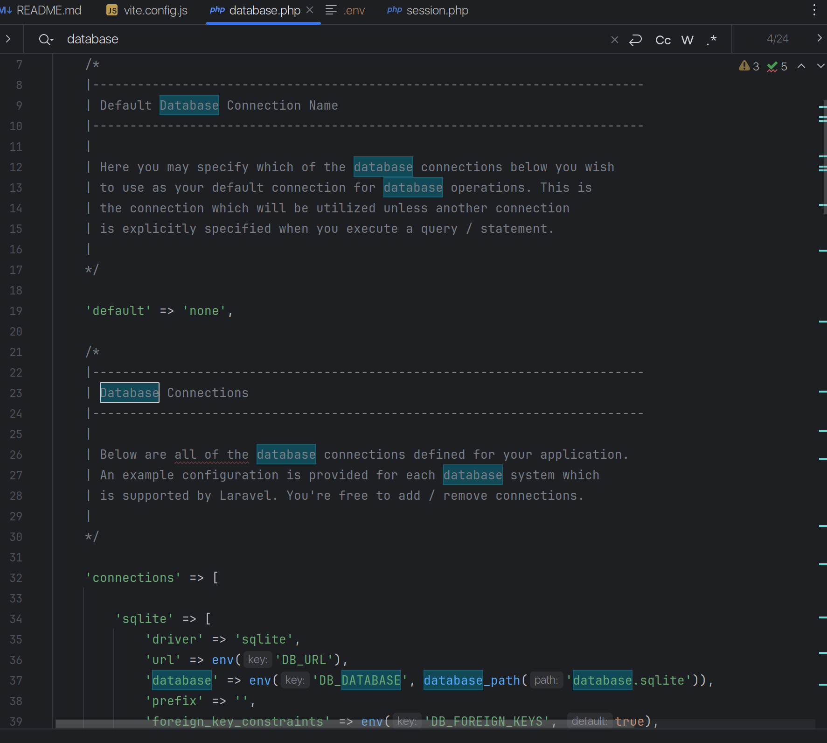Close the database.php tab

point(310,10)
